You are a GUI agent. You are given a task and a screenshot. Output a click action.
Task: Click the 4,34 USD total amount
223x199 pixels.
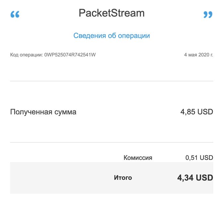click(x=195, y=178)
